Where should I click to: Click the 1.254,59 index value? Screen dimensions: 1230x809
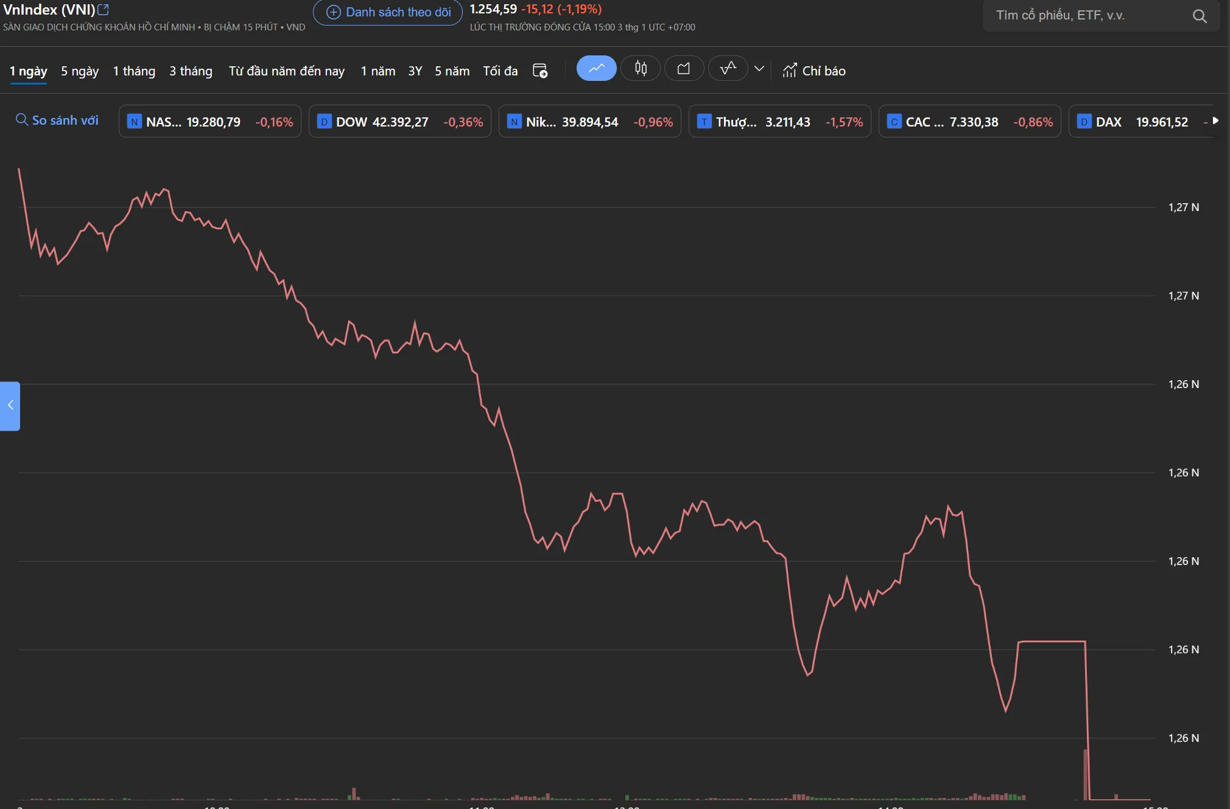click(493, 9)
